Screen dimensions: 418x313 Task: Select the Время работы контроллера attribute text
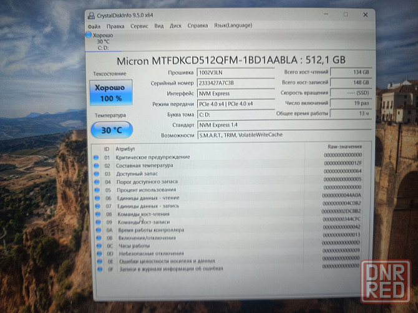151,229
